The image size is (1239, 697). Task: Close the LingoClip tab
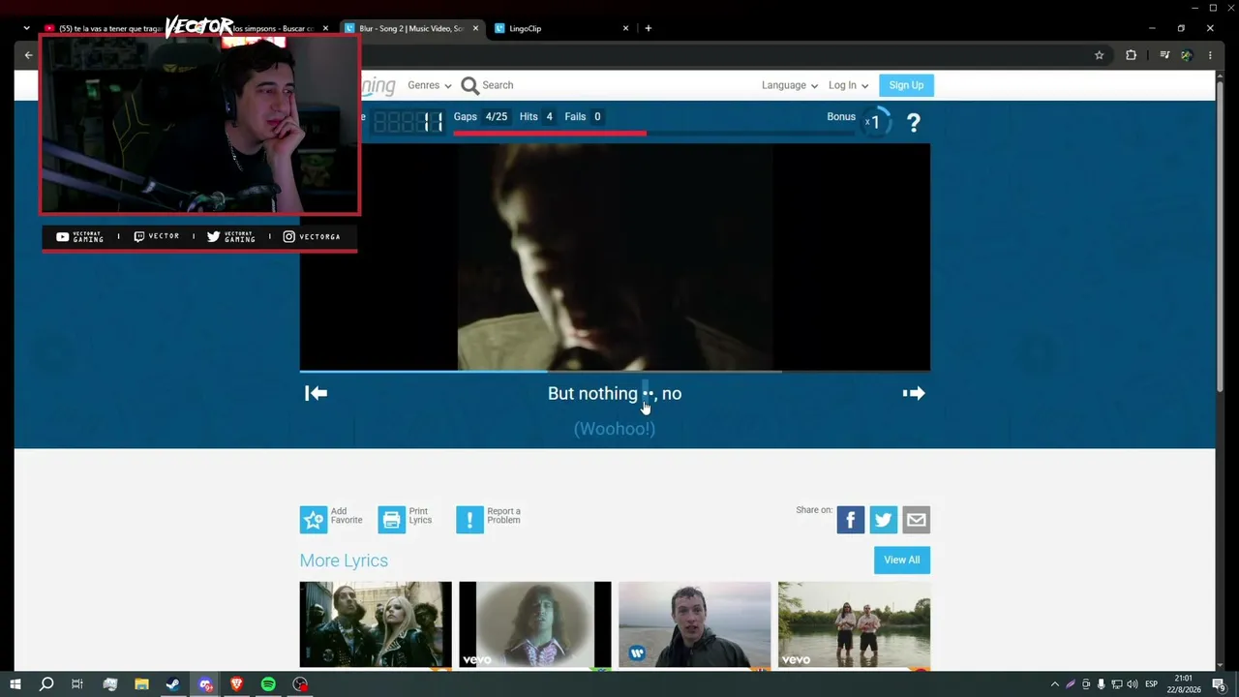(625, 28)
